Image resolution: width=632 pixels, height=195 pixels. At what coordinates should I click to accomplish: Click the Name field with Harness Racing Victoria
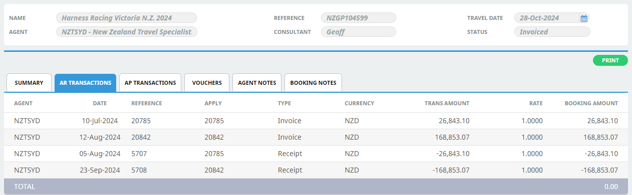point(126,18)
